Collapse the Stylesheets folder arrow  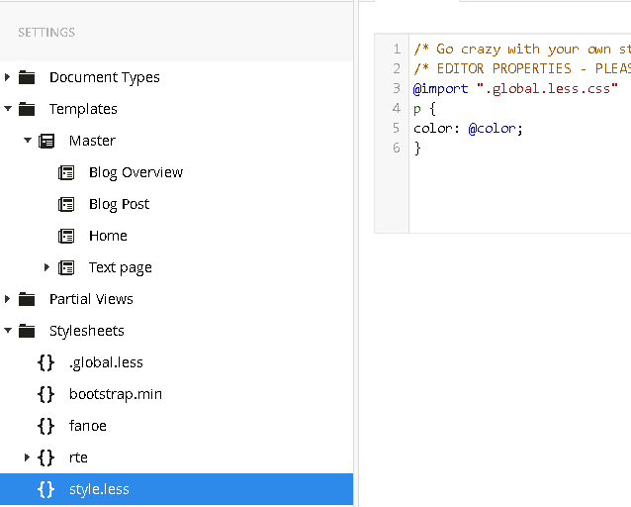[8, 331]
